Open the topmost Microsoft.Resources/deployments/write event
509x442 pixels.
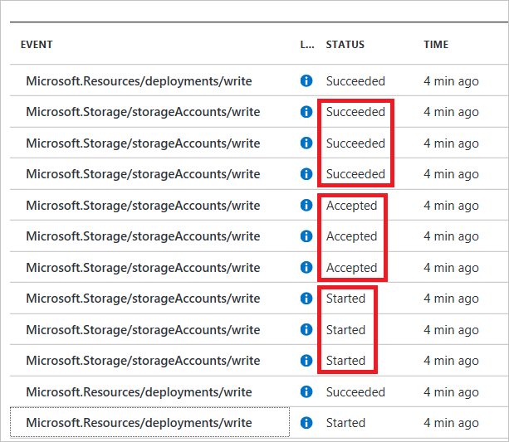pos(139,81)
